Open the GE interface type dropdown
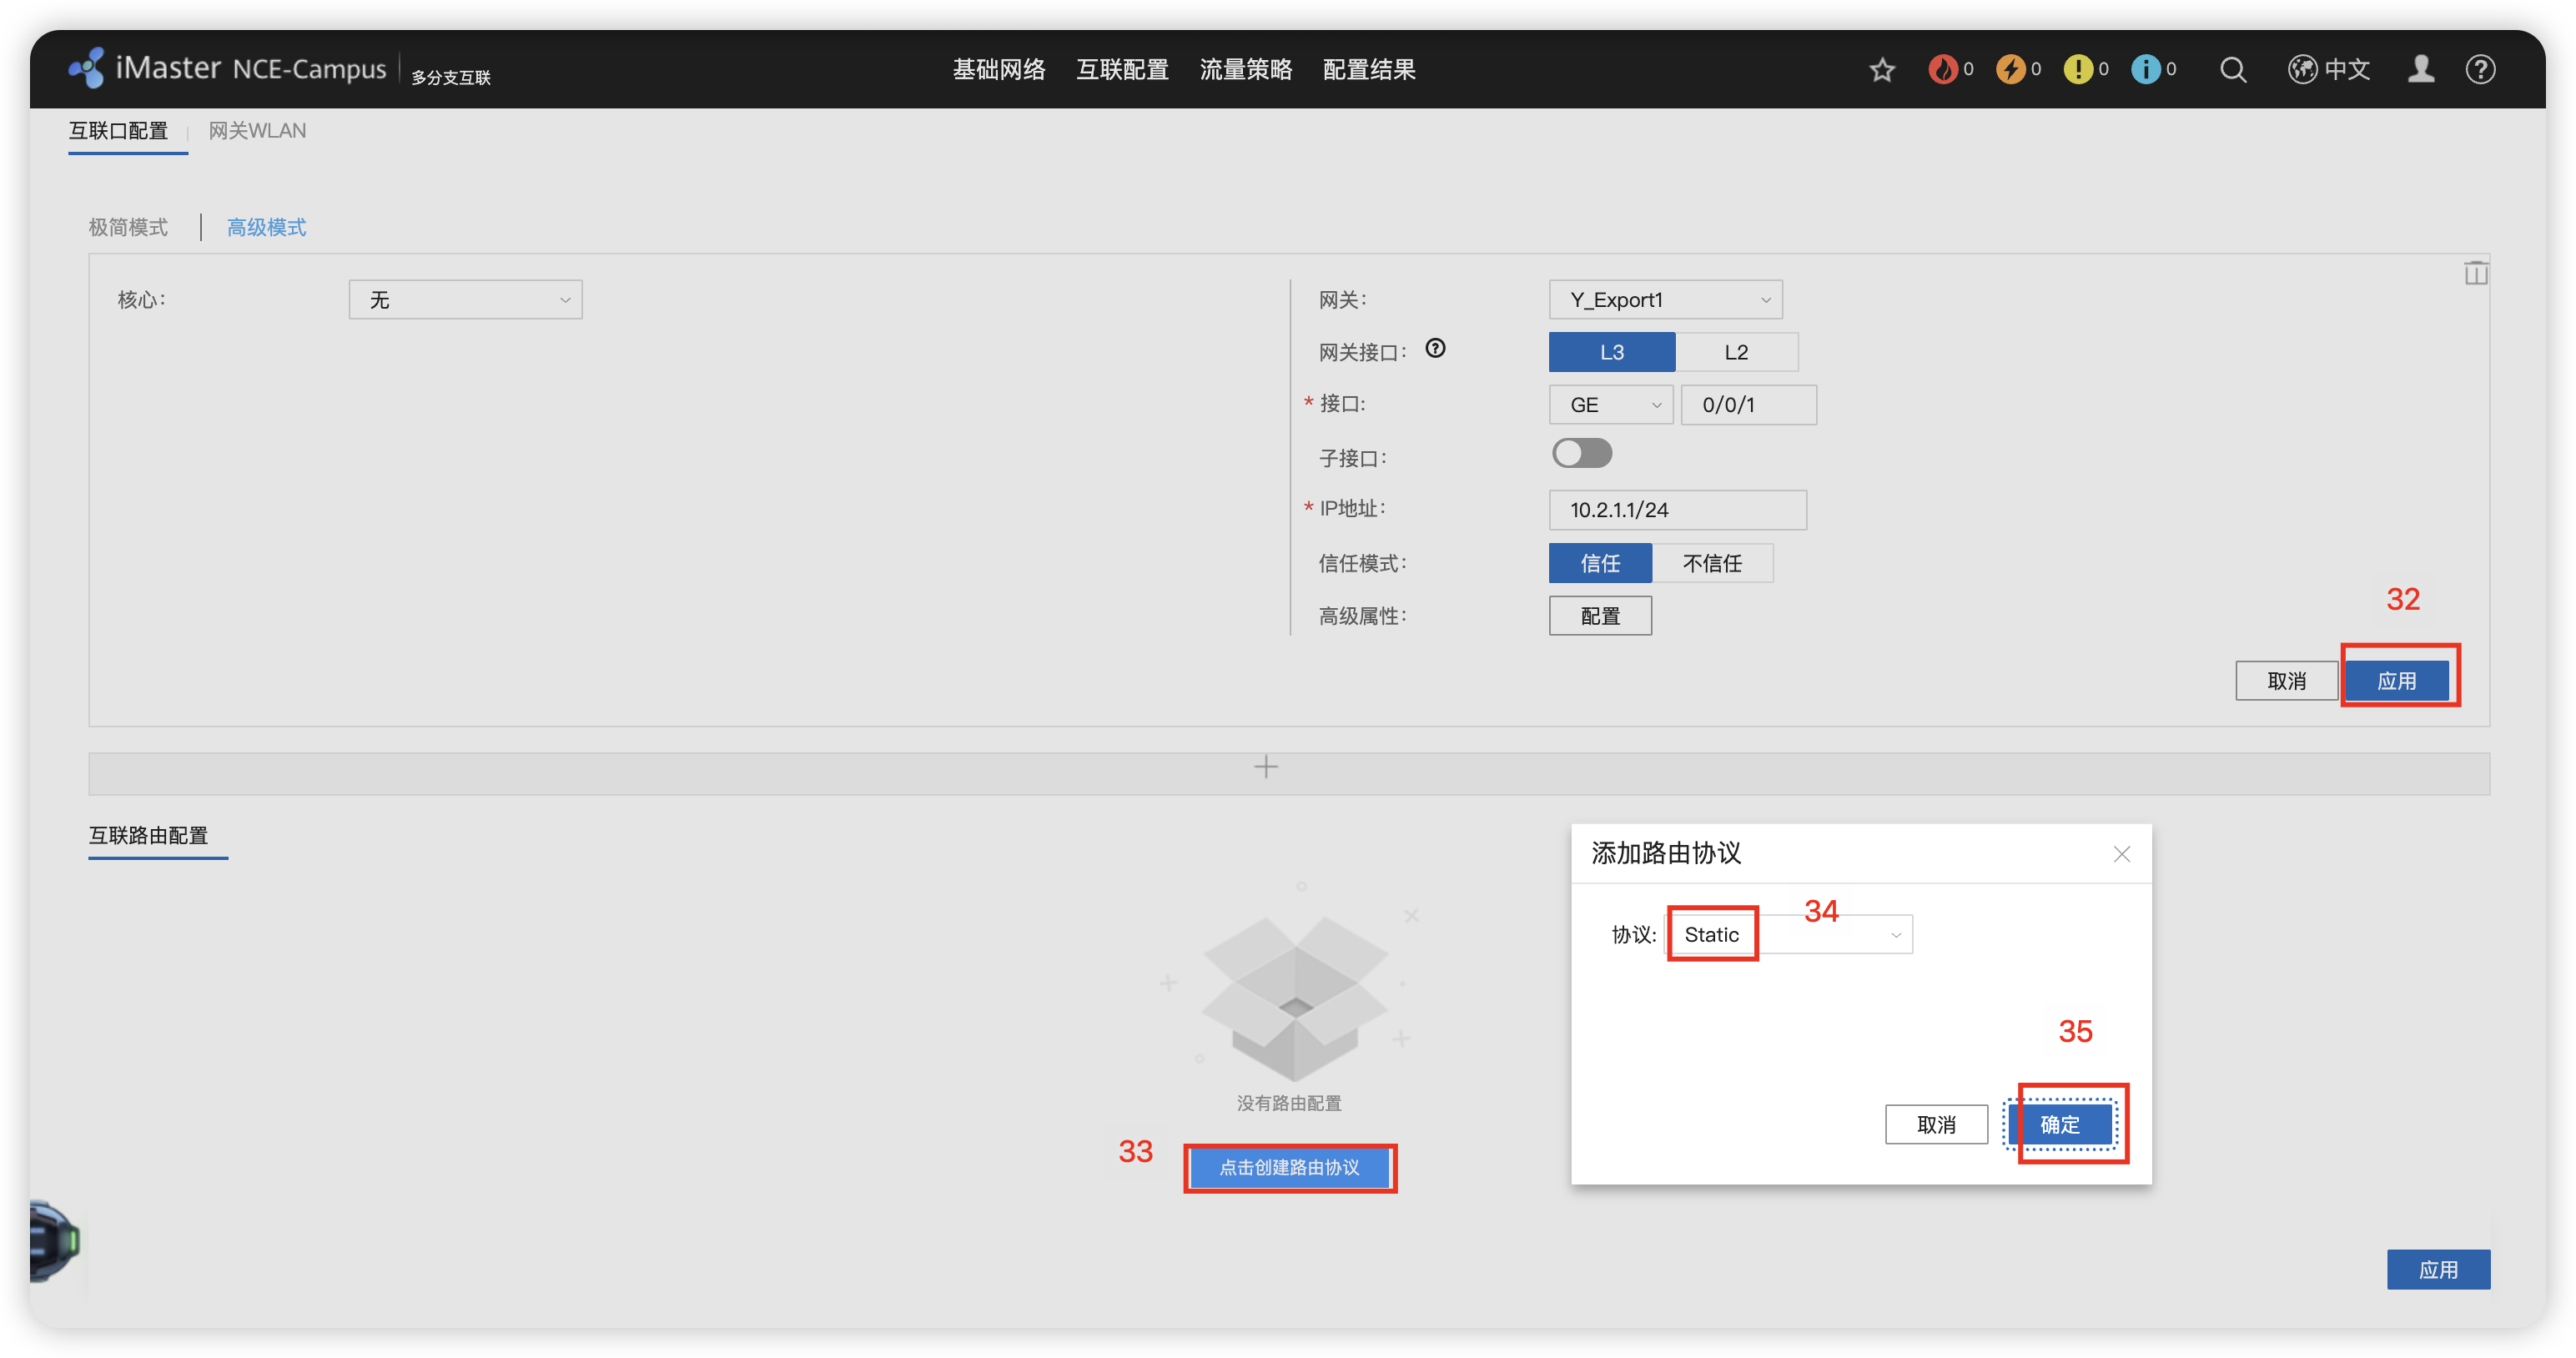Viewport: 2576px width, 1358px height. pos(1610,405)
